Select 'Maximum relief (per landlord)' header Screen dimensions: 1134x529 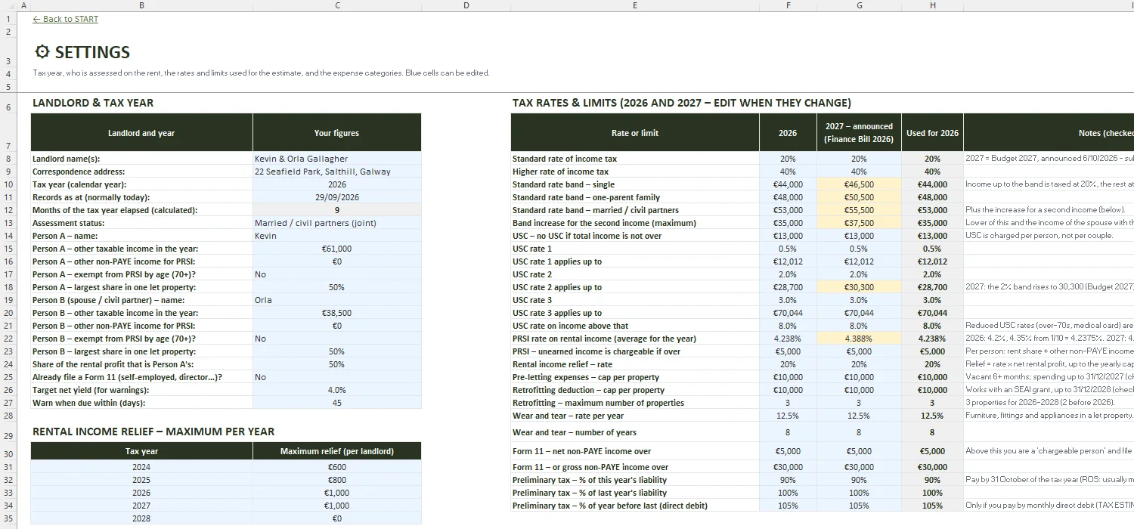(337, 451)
